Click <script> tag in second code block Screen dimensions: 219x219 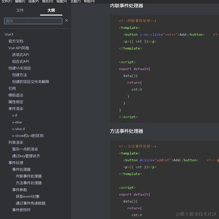coord(127,188)
